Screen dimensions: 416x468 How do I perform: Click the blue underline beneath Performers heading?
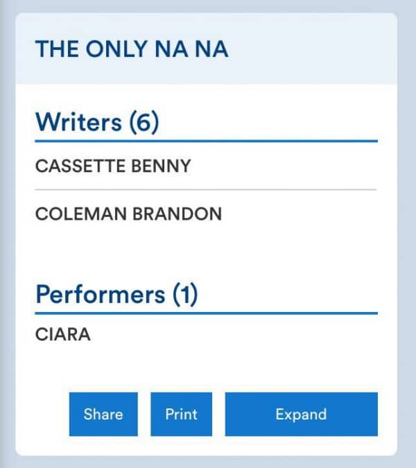click(206, 313)
